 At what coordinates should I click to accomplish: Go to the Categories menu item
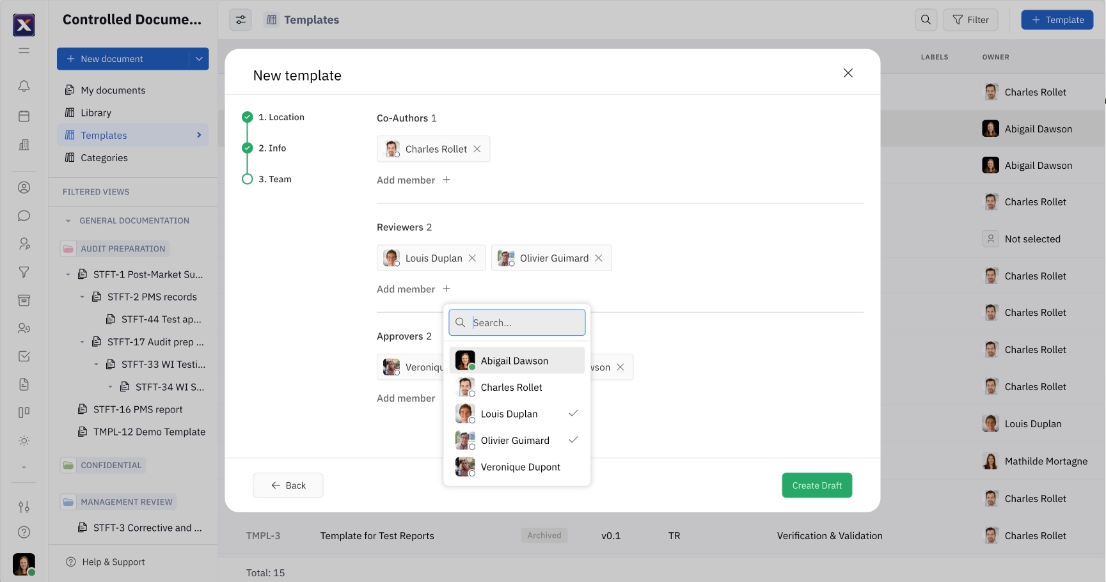click(104, 158)
